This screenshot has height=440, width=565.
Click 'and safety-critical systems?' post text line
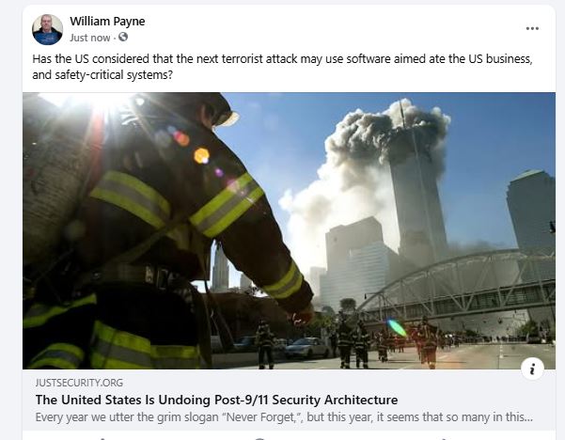102,74
